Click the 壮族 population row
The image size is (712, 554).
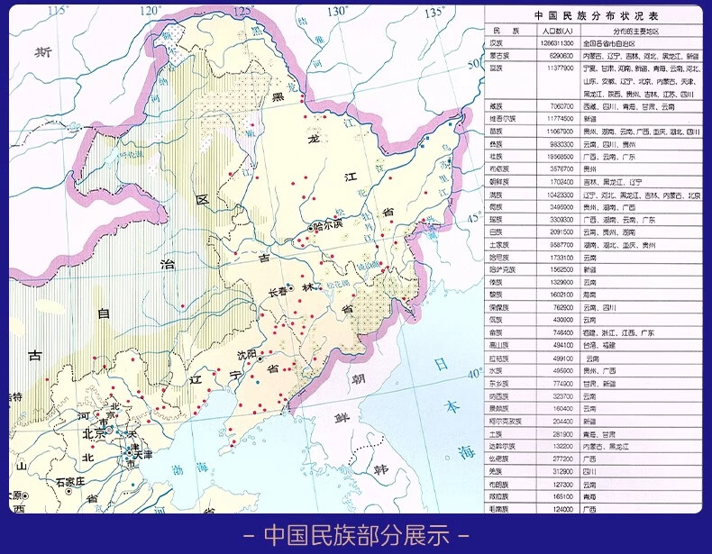click(595, 157)
